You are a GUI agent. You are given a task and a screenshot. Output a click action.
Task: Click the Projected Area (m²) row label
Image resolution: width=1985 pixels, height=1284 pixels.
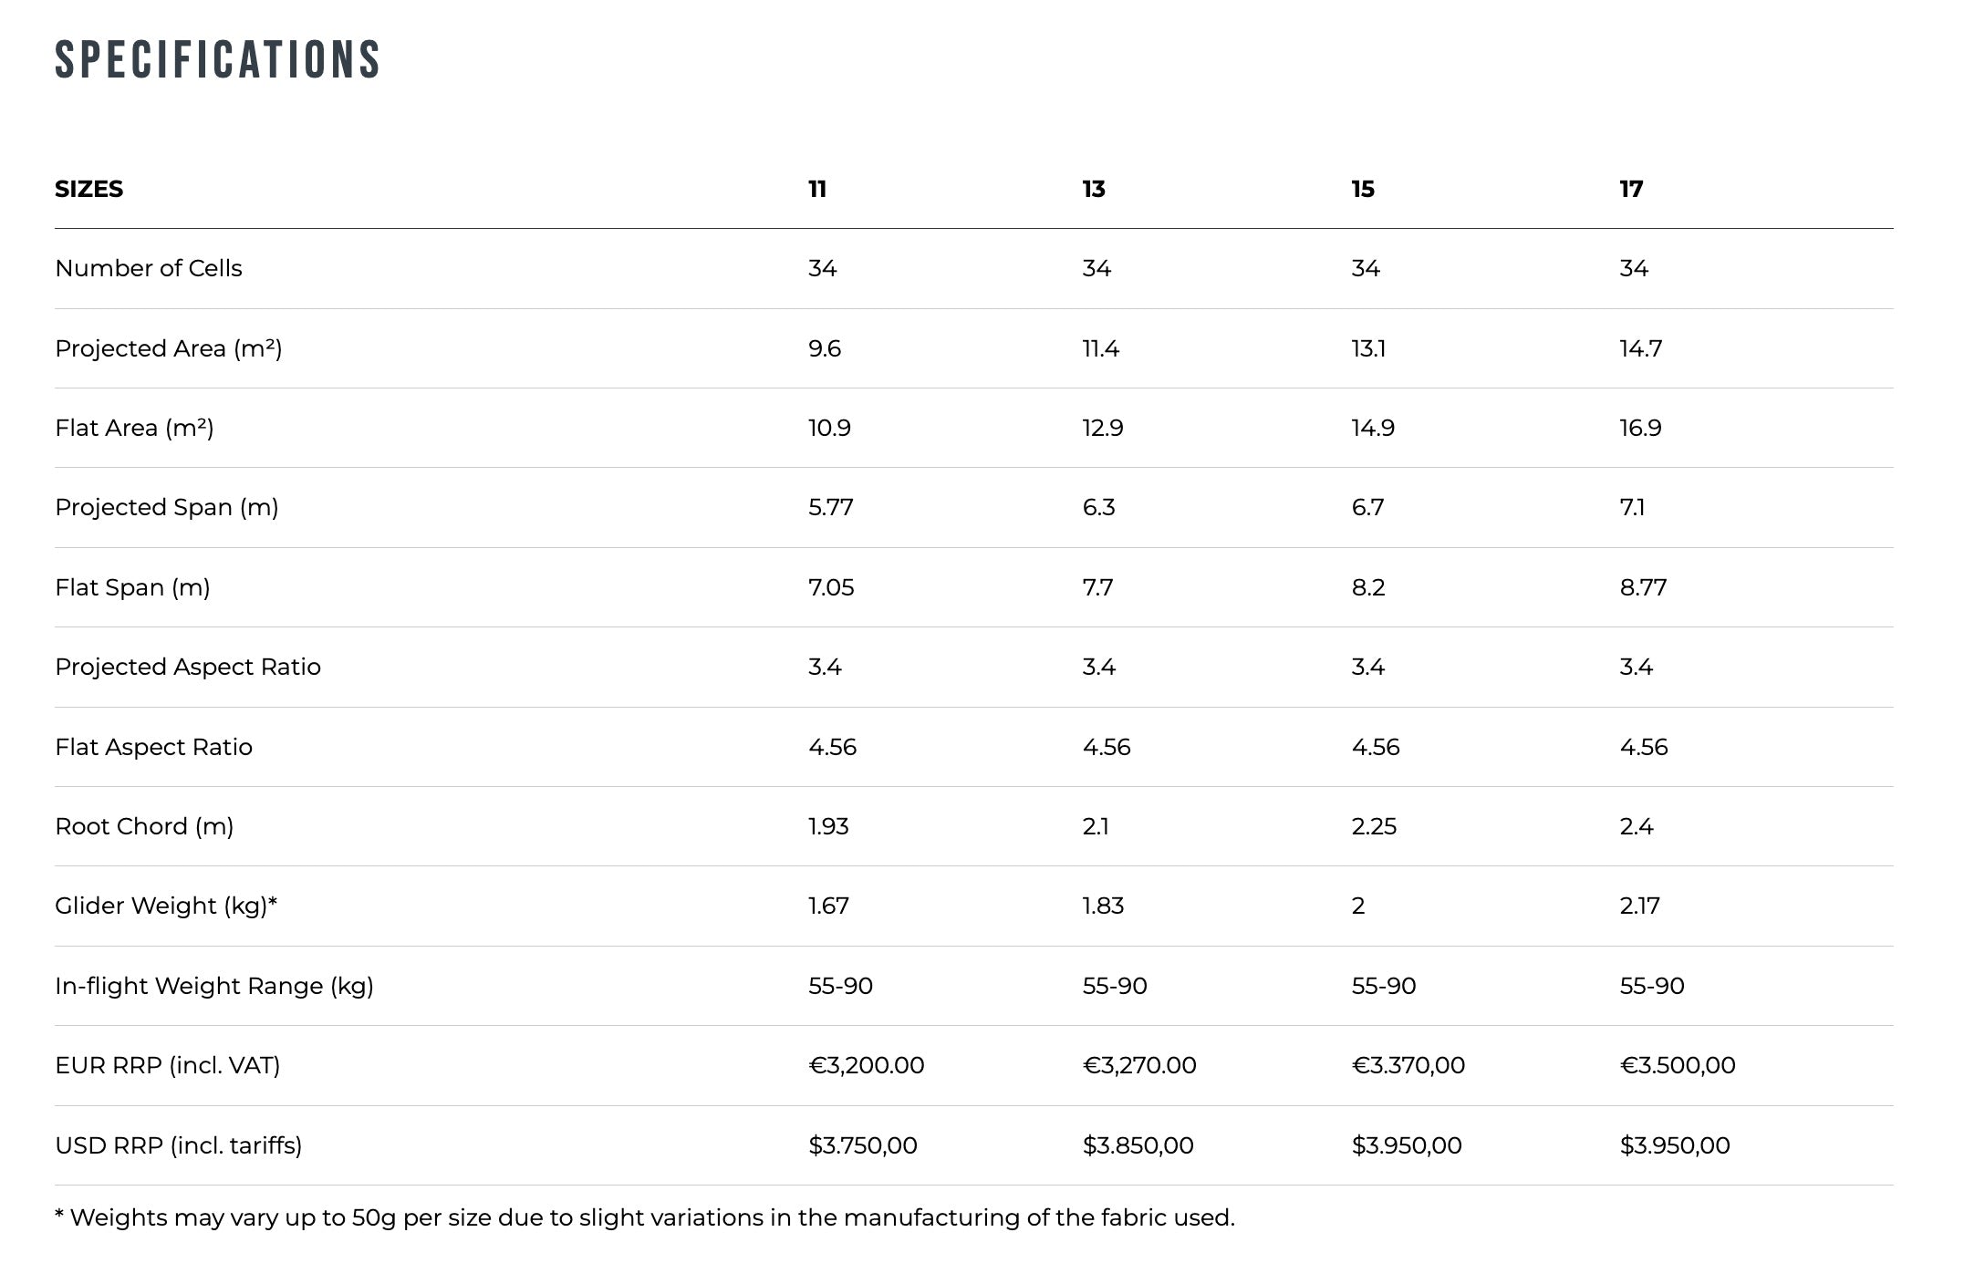click(169, 348)
